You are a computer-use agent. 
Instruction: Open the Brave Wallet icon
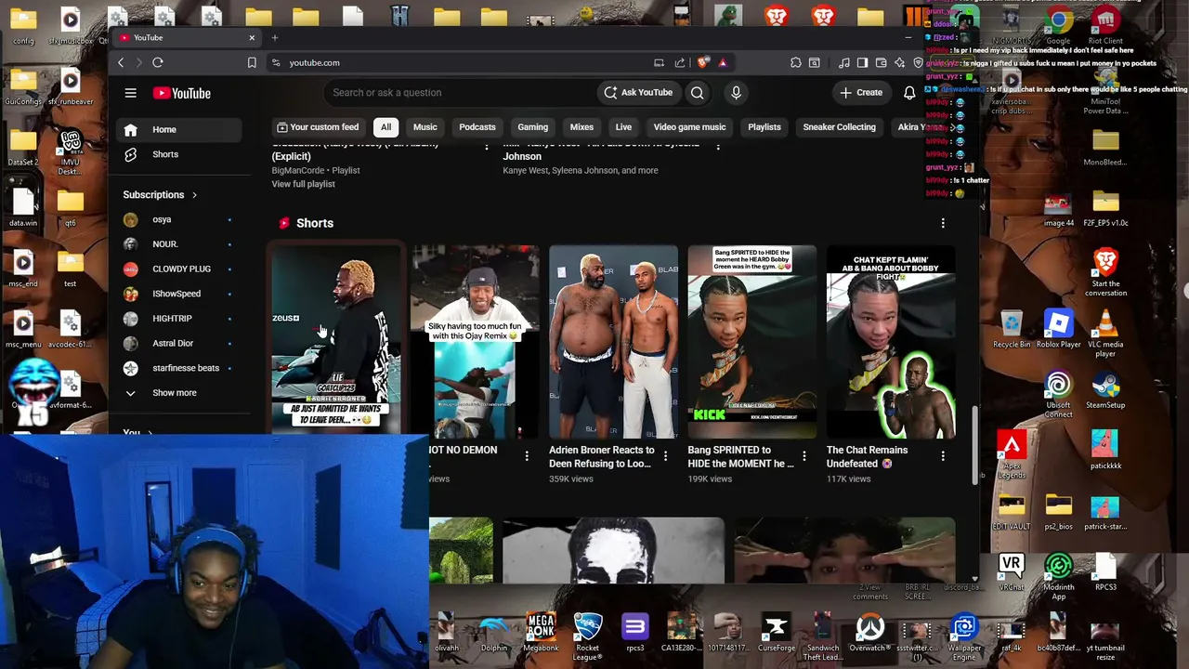click(882, 62)
